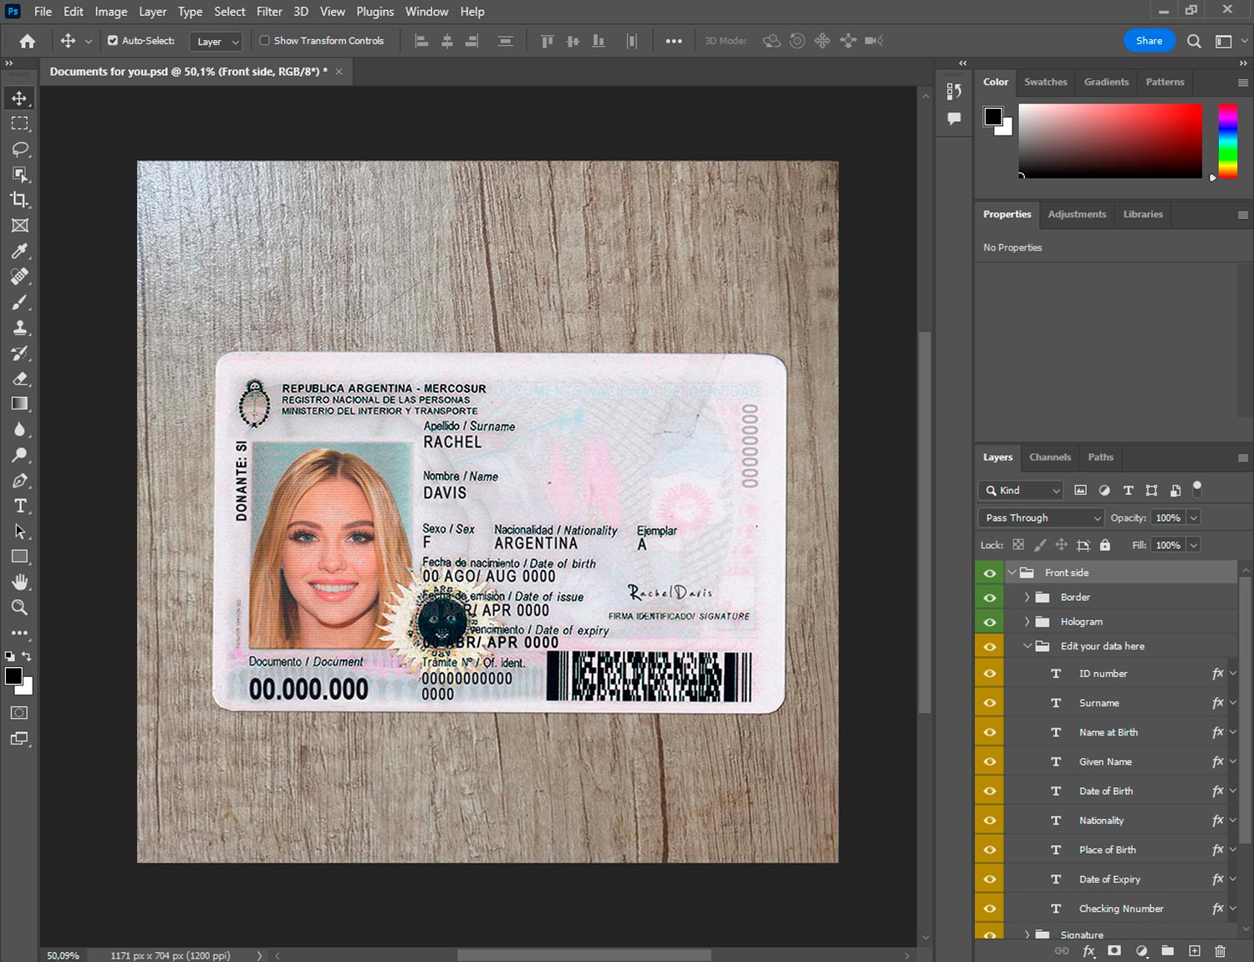The image size is (1254, 962).
Task: Choose the Clone Stamp tool
Action: click(x=19, y=328)
